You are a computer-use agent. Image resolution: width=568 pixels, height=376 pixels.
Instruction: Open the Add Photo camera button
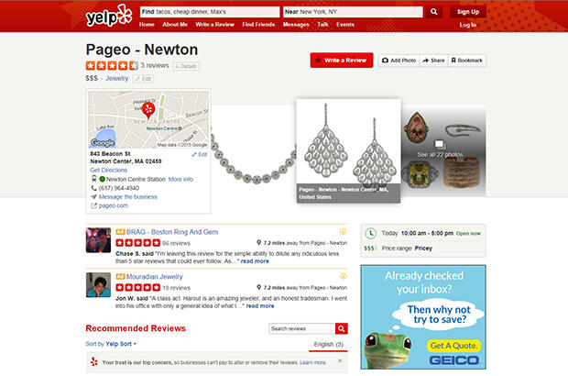pyautogui.click(x=399, y=61)
